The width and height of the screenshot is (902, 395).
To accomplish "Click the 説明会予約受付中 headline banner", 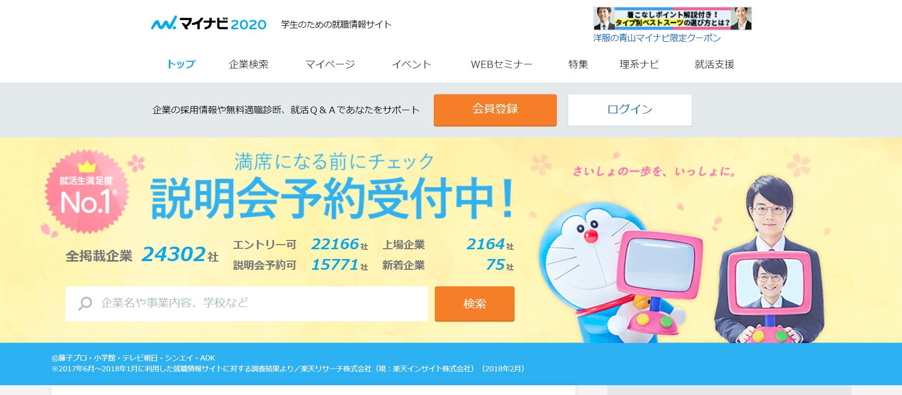I will pyautogui.click(x=332, y=197).
